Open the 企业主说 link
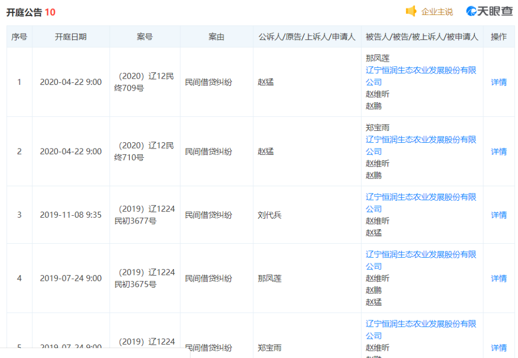The image size is (518, 358). tap(437, 12)
